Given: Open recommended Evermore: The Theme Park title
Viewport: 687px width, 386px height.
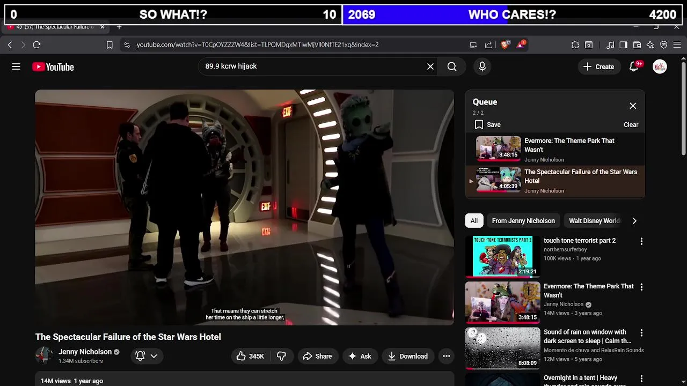Looking at the screenshot, I should click(x=589, y=291).
